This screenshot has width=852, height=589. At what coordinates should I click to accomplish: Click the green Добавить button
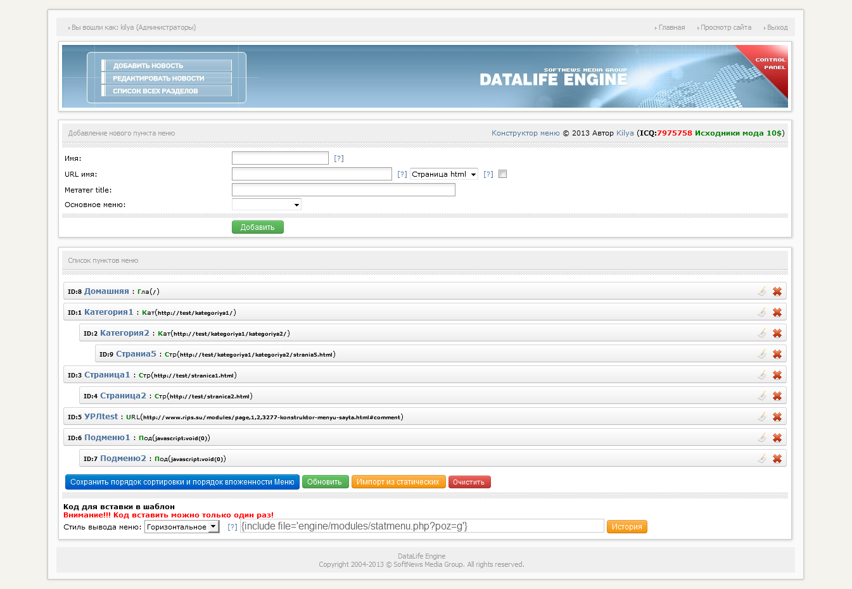point(258,227)
